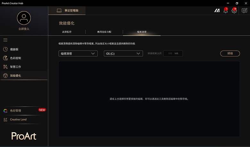The image size is (250, 147).
Task: Switch to the 應用效能分配 tab
Action: (104, 32)
